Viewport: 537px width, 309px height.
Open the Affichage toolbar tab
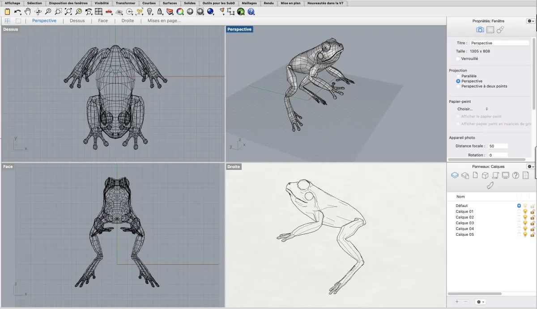tap(13, 3)
